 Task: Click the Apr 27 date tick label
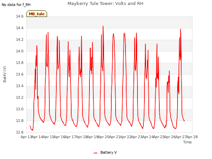pyautogui.click(x=181, y=137)
